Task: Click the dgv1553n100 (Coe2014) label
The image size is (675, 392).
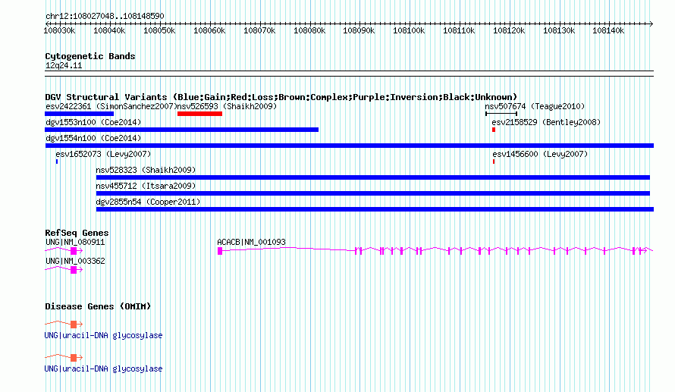Action: [x=93, y=123]
